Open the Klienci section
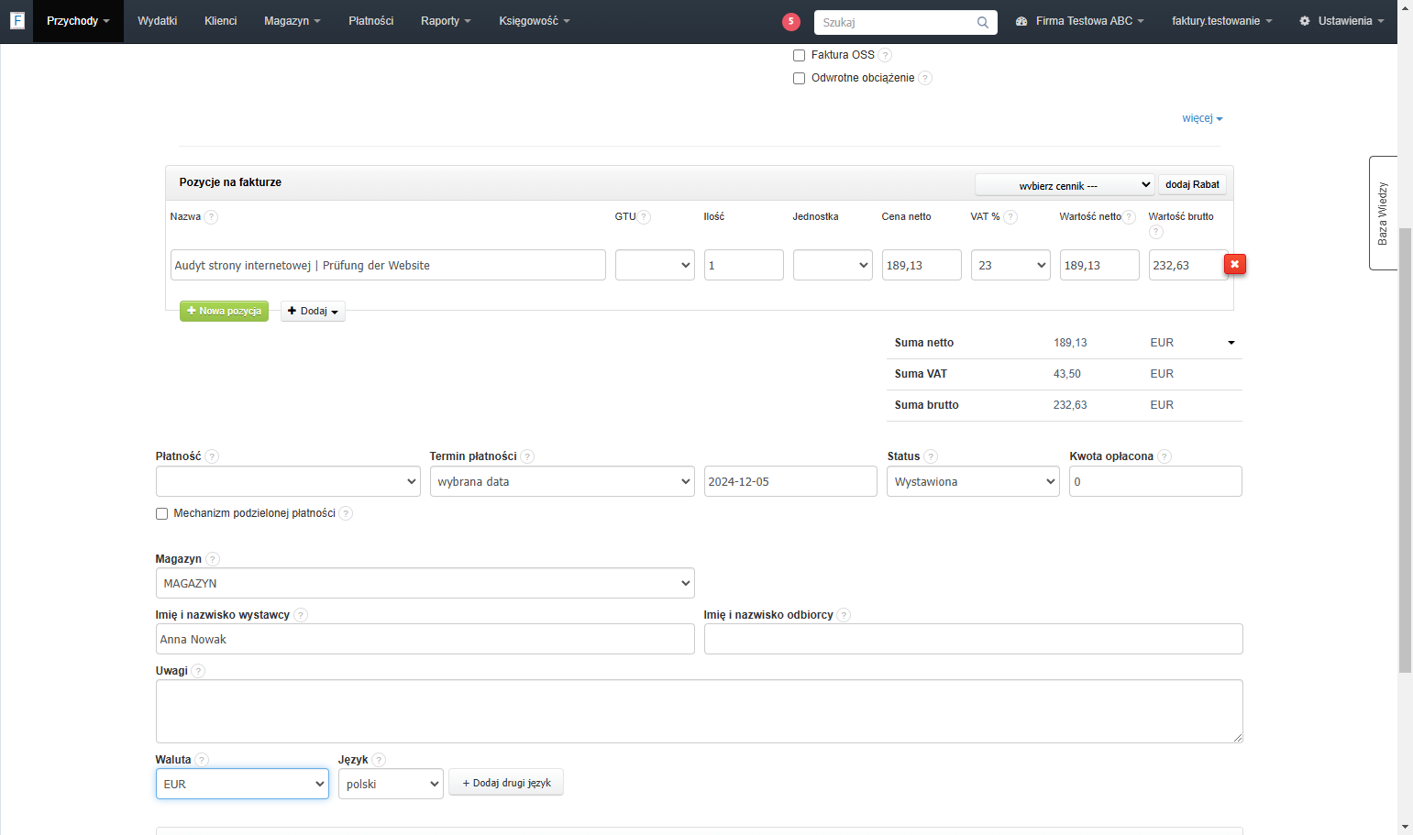 click(220, 21)
